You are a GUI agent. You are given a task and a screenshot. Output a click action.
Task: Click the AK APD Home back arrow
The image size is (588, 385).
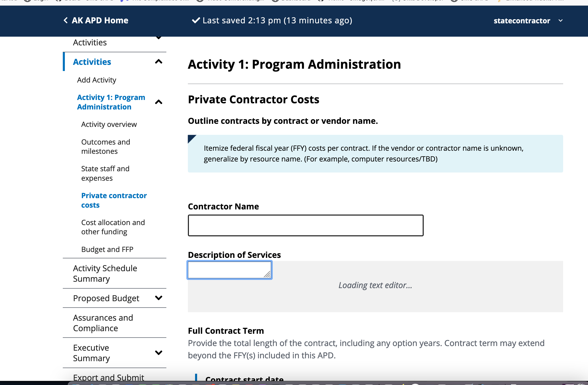coord(65,20)
